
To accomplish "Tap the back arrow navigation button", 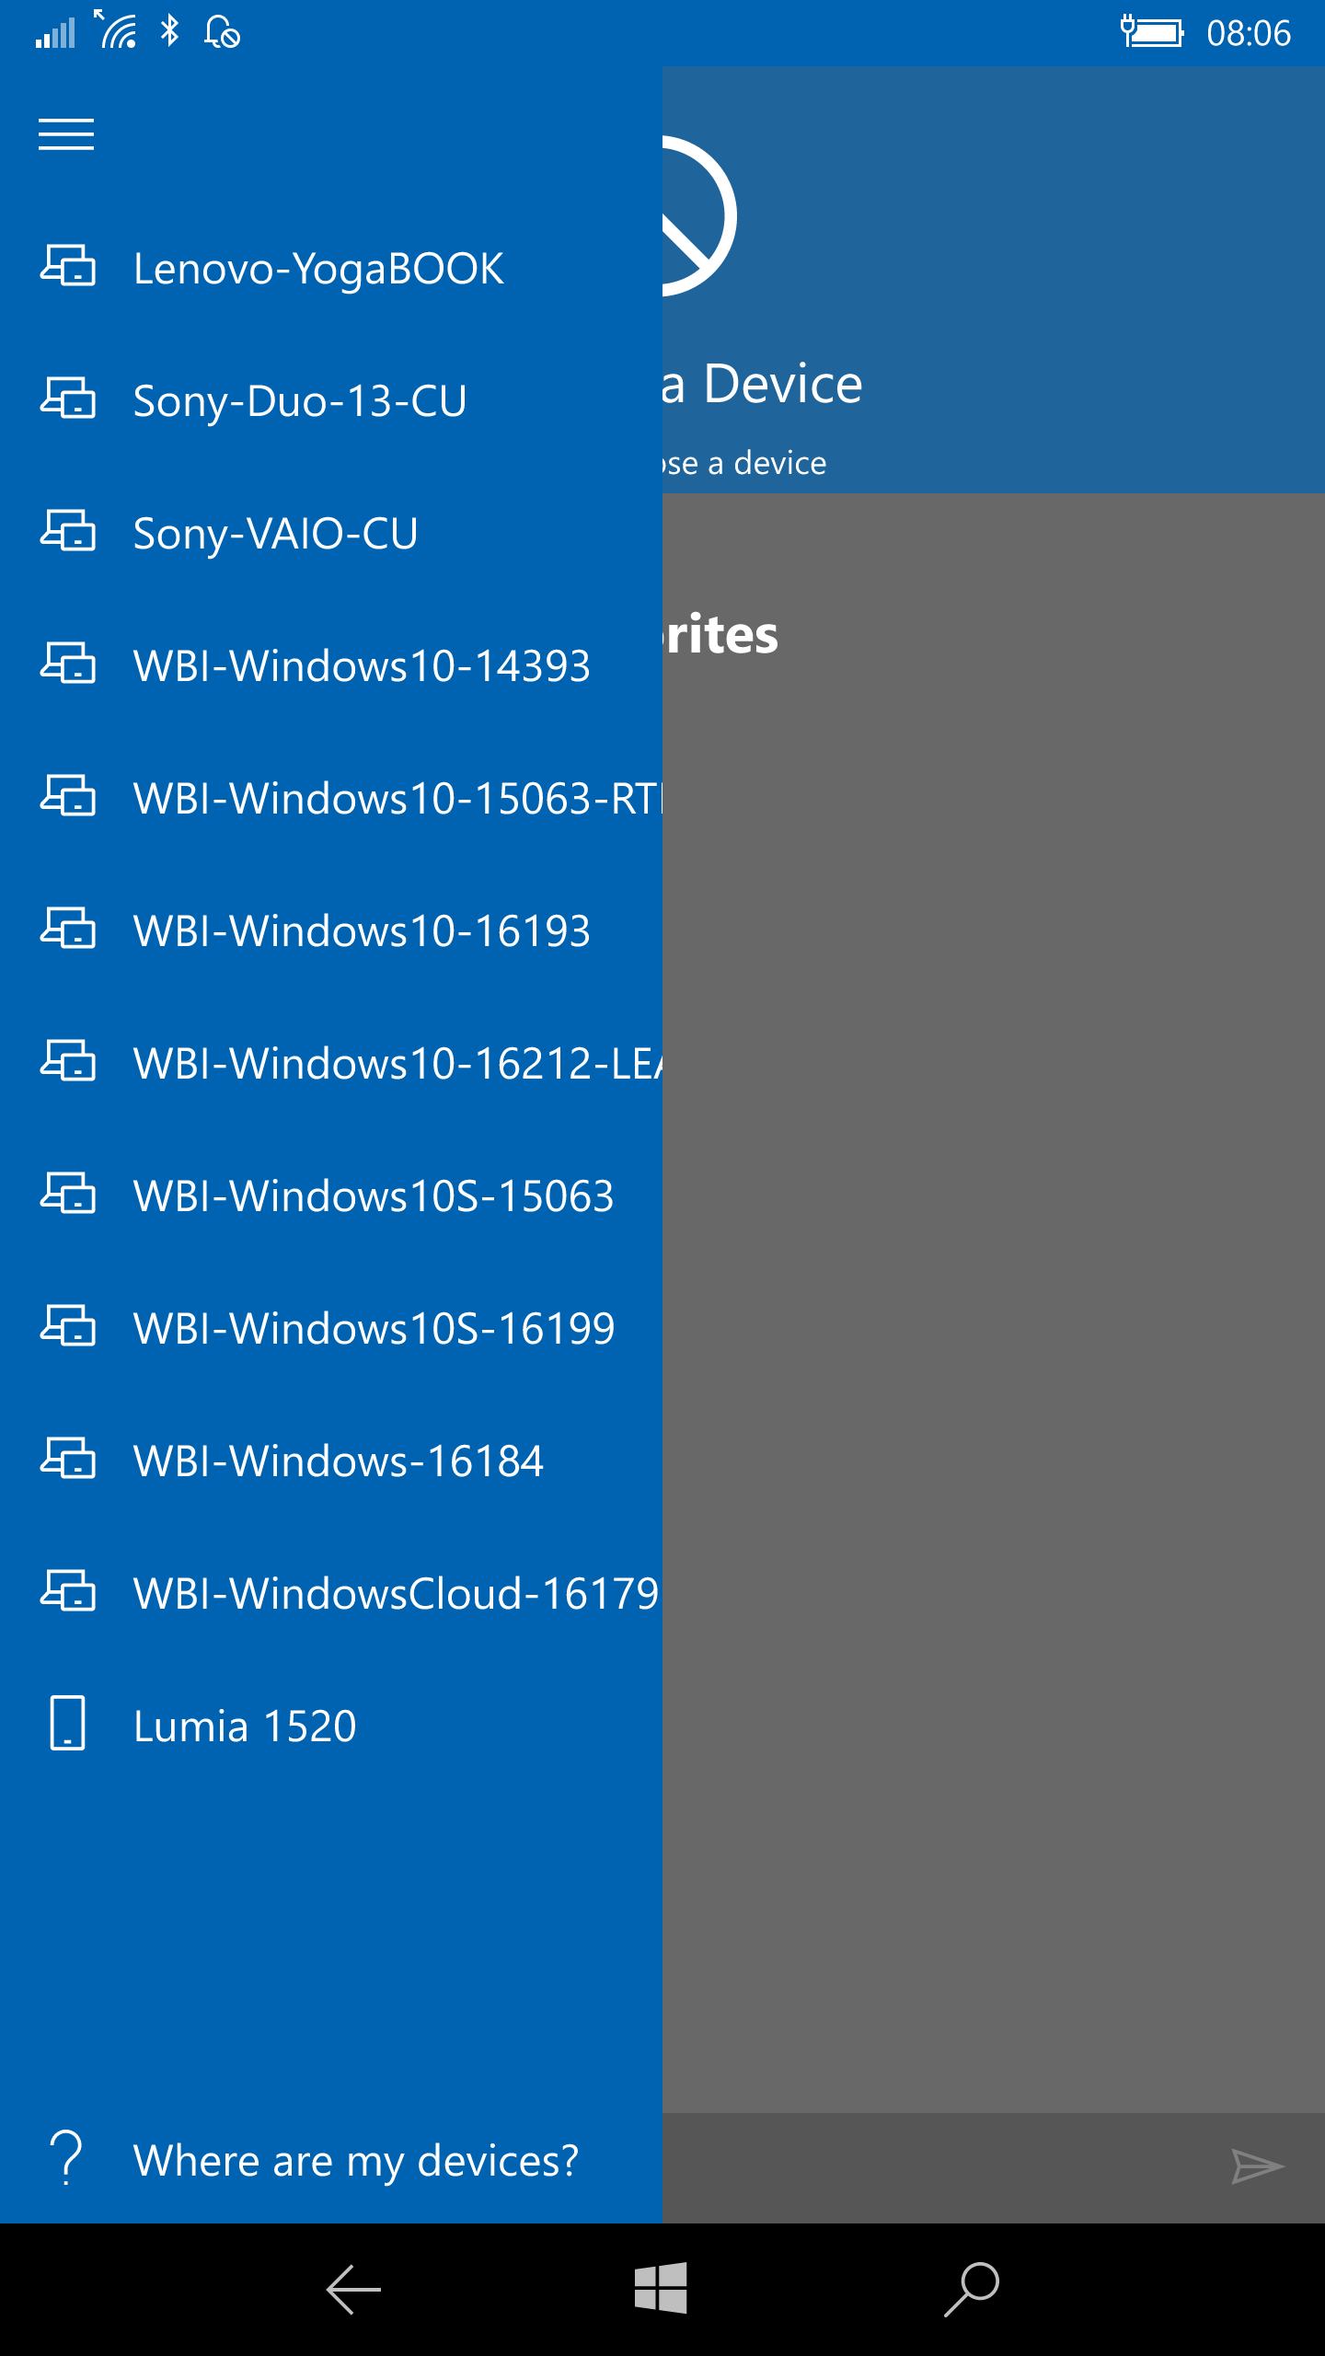I will click(x=353, y=2289).
